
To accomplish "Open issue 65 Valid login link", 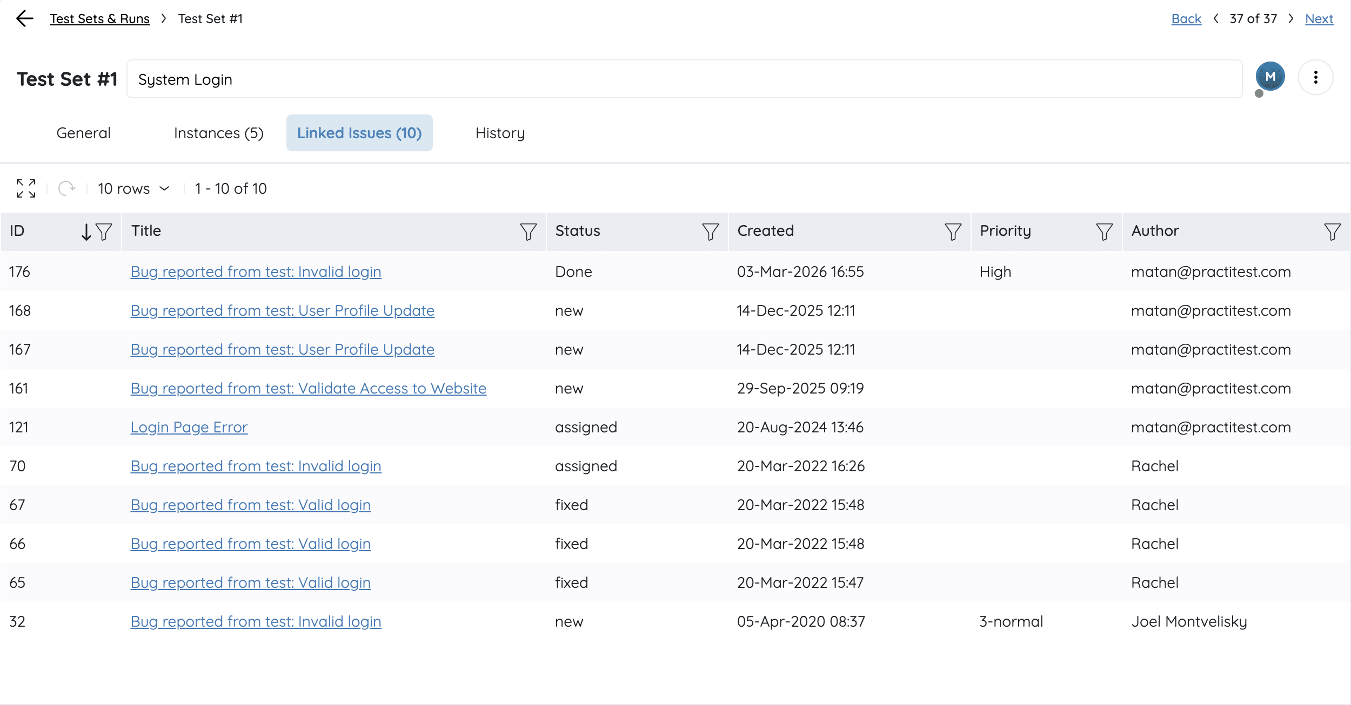I will [x=250, y=582].
